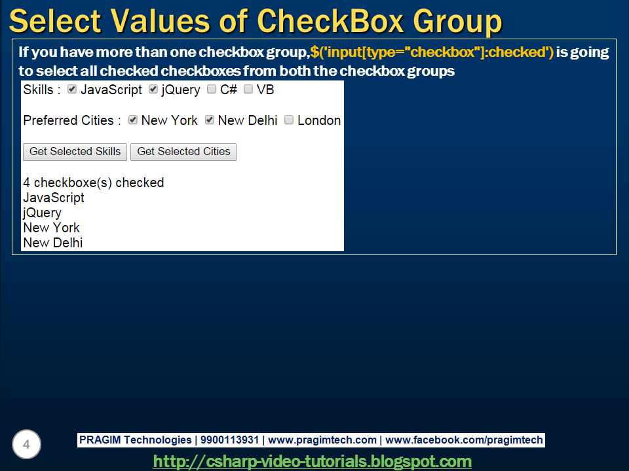Select the slide number 4 circle
The image size is (629, 471).
tap(26, 444)
